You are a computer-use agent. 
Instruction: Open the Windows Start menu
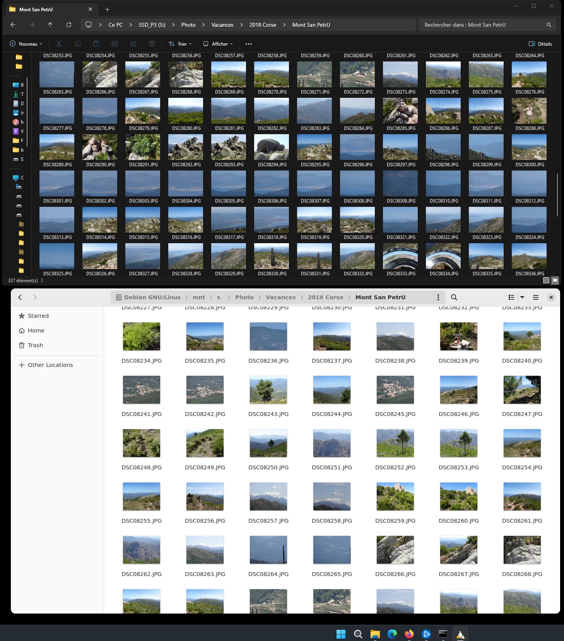[x=341, y=634]
